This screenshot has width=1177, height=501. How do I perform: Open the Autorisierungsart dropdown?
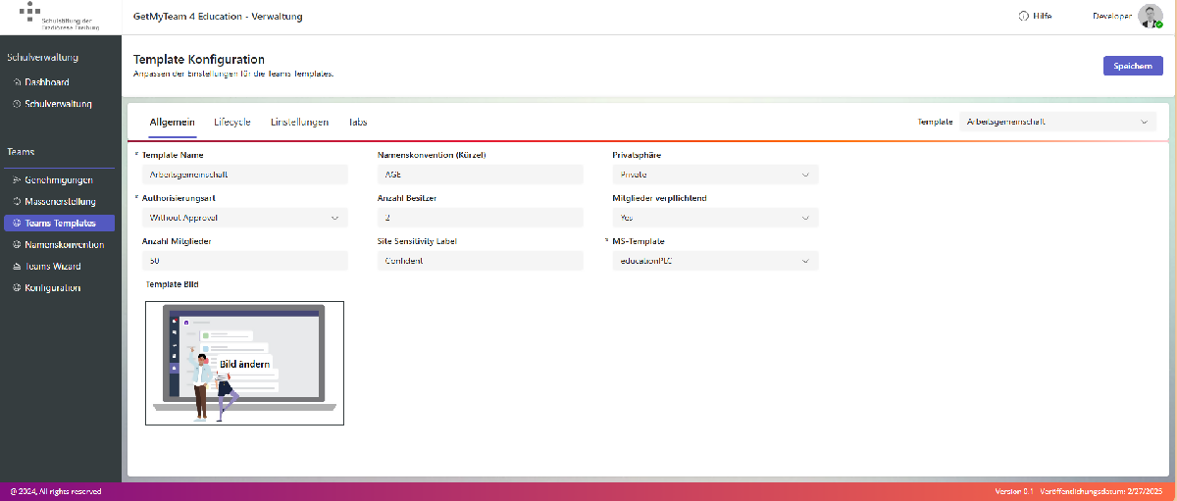click(245, 218)
